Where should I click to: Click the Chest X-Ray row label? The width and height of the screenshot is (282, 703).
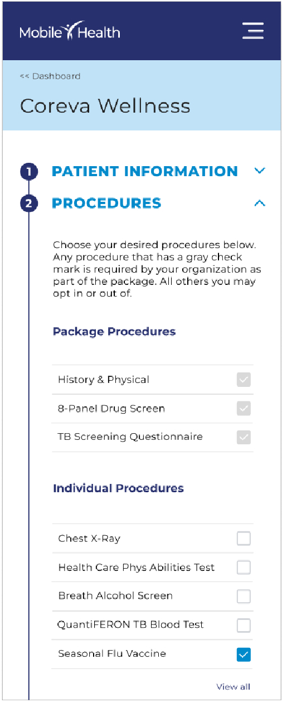coord(89,539)
